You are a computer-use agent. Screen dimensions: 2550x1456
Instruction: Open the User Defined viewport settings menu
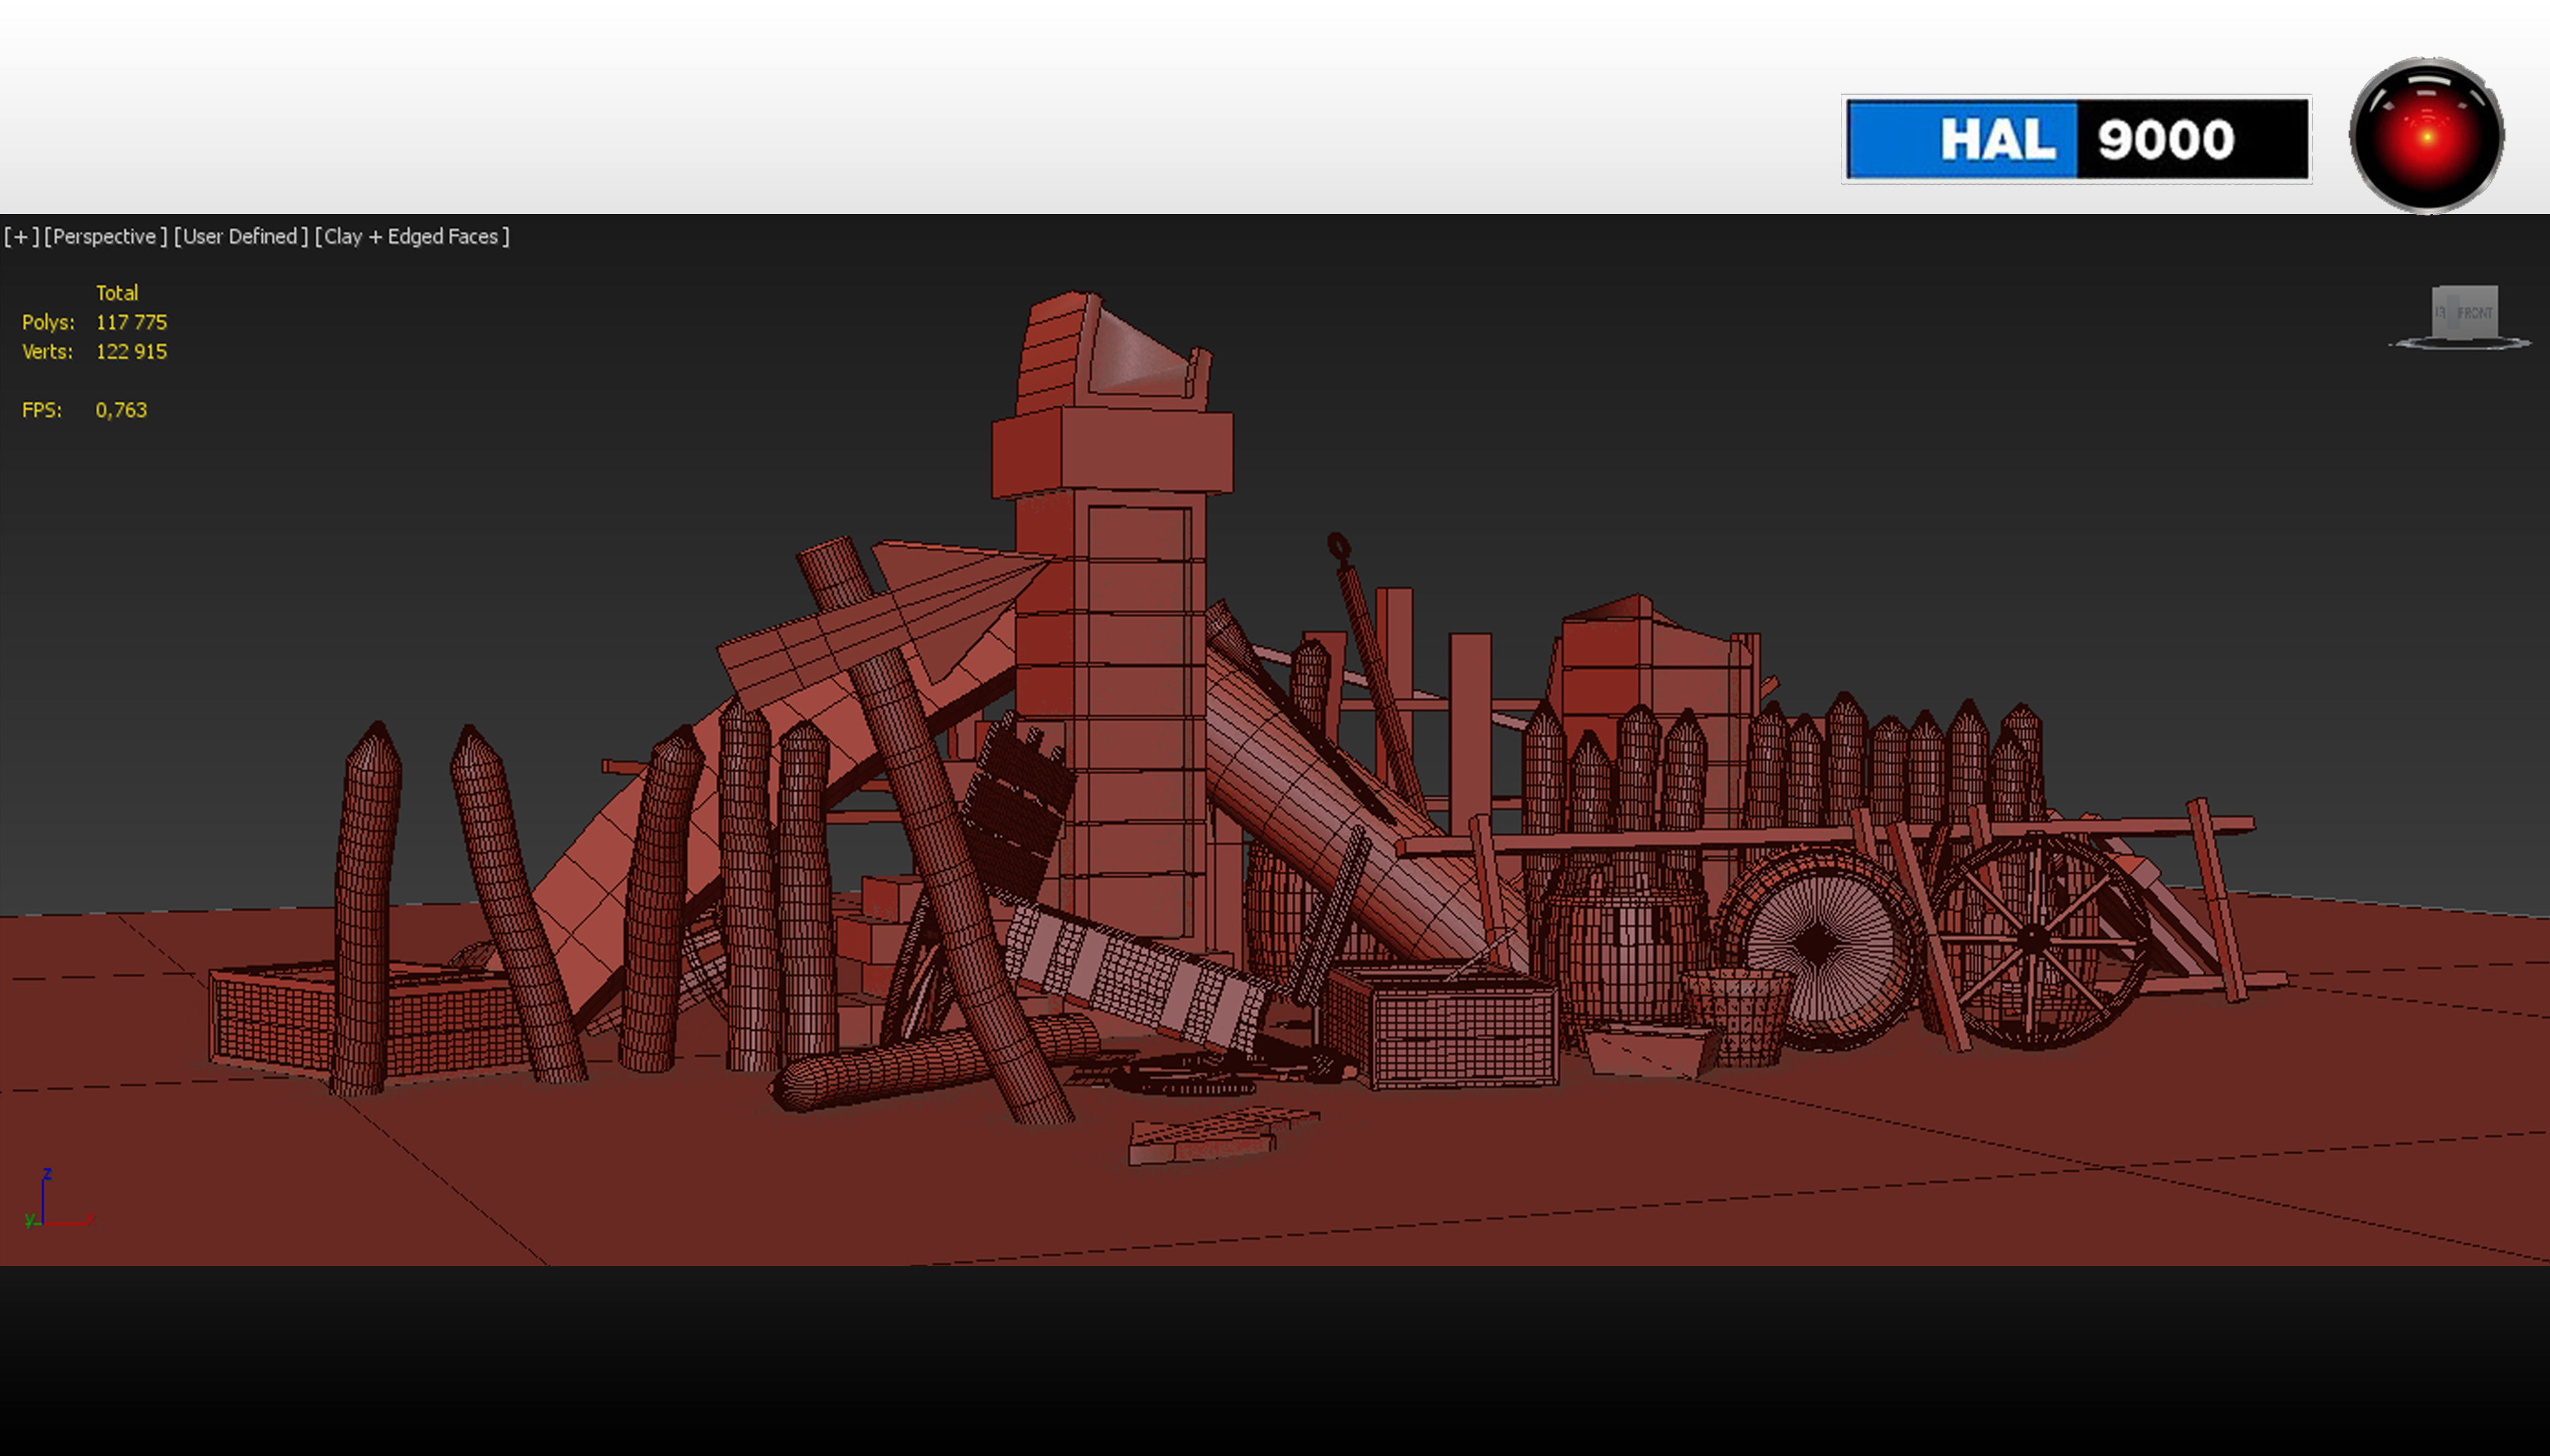240,237
